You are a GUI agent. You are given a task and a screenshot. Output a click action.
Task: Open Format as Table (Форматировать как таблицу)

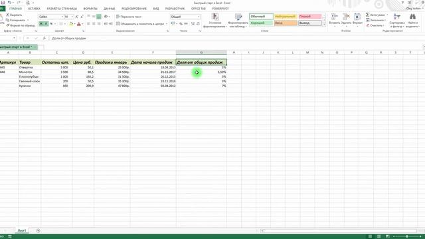coord(238,21)
